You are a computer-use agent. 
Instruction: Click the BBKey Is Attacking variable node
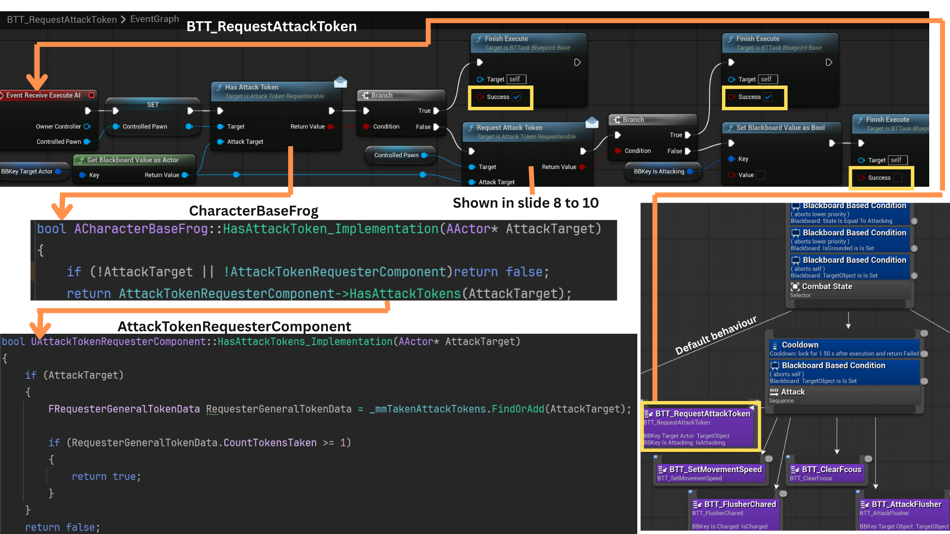tap(659, 172)
